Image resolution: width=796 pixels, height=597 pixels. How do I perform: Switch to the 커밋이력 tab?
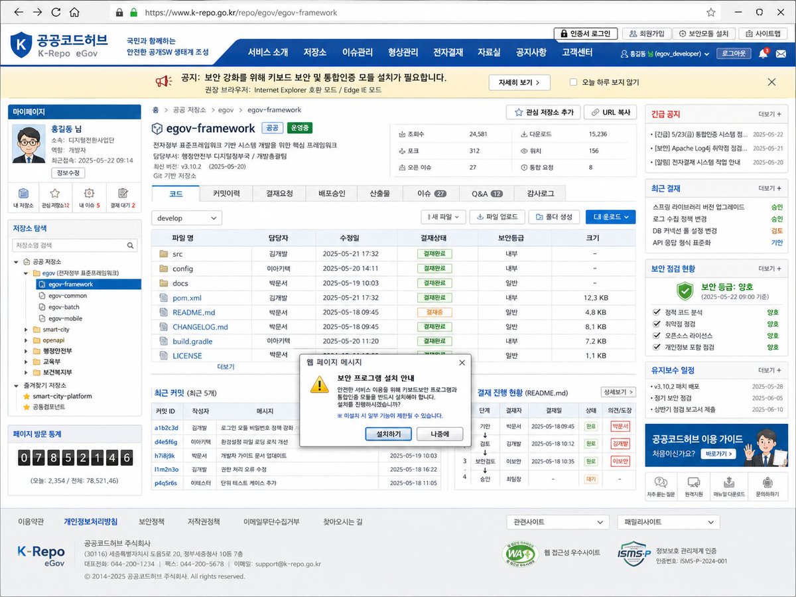(x=227, y=194)
